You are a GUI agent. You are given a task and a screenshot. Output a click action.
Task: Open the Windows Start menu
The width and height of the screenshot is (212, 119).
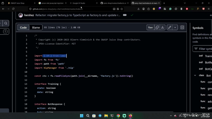[82, 116]
